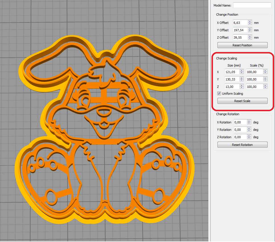The height and width of the screenshot is (242, 275).
Task: Decrease Z scale percent down arrow
Action: pyautogui.click(x=265, y=88)
